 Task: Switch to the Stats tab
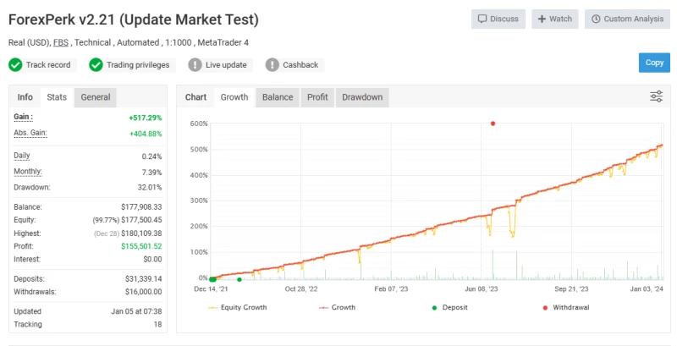click(x=57, y=97)
